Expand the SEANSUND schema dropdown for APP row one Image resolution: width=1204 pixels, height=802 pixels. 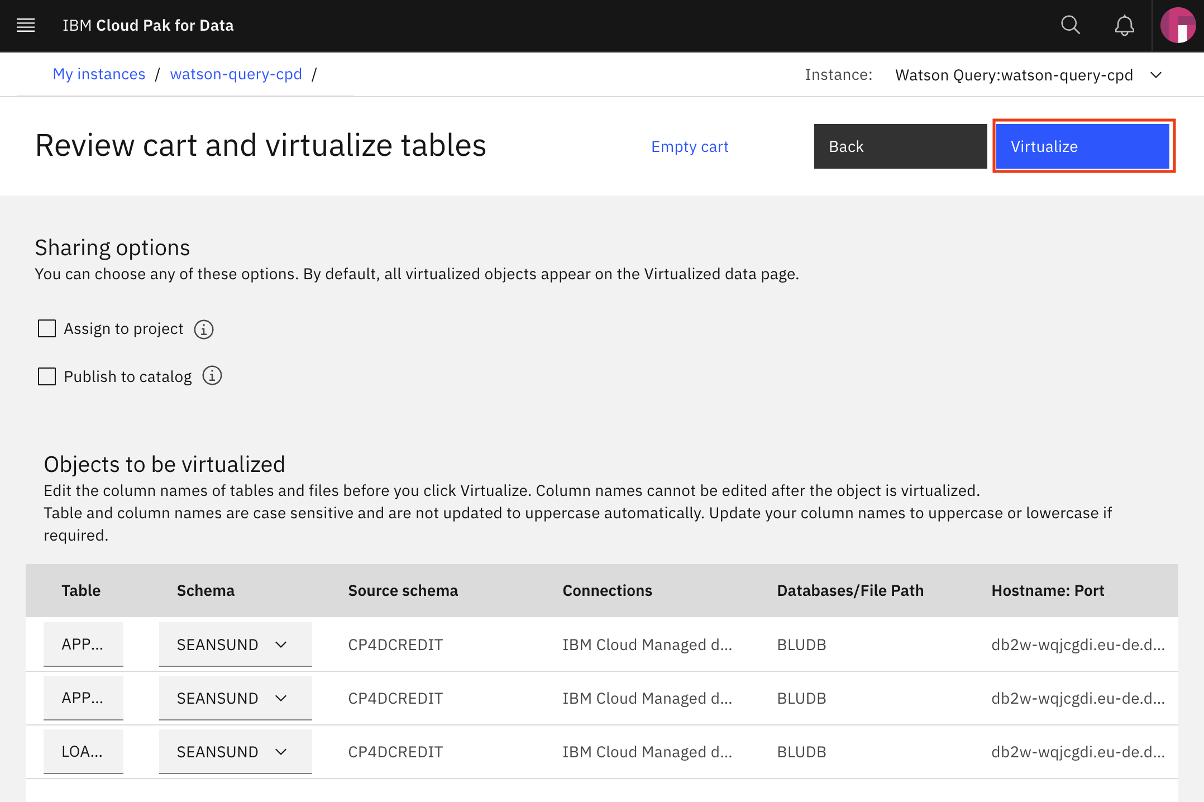285,645
